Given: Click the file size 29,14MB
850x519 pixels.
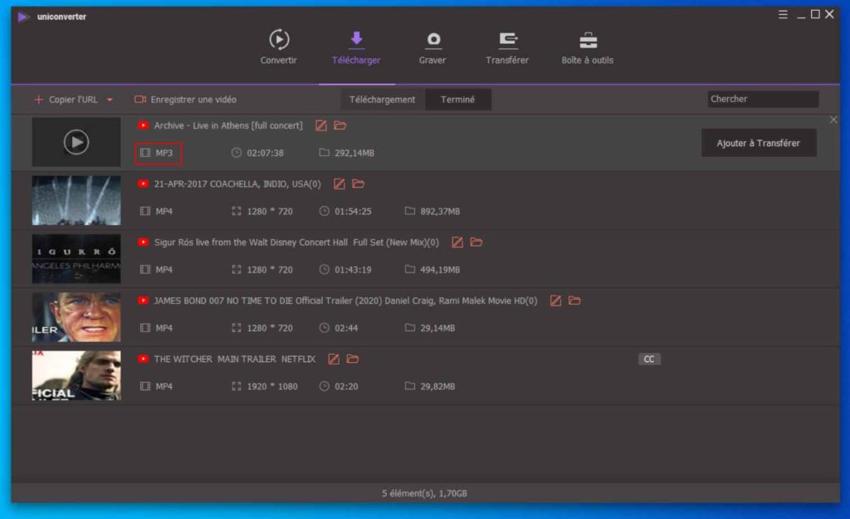Looking at the screenshot, I should pos(437,328).
